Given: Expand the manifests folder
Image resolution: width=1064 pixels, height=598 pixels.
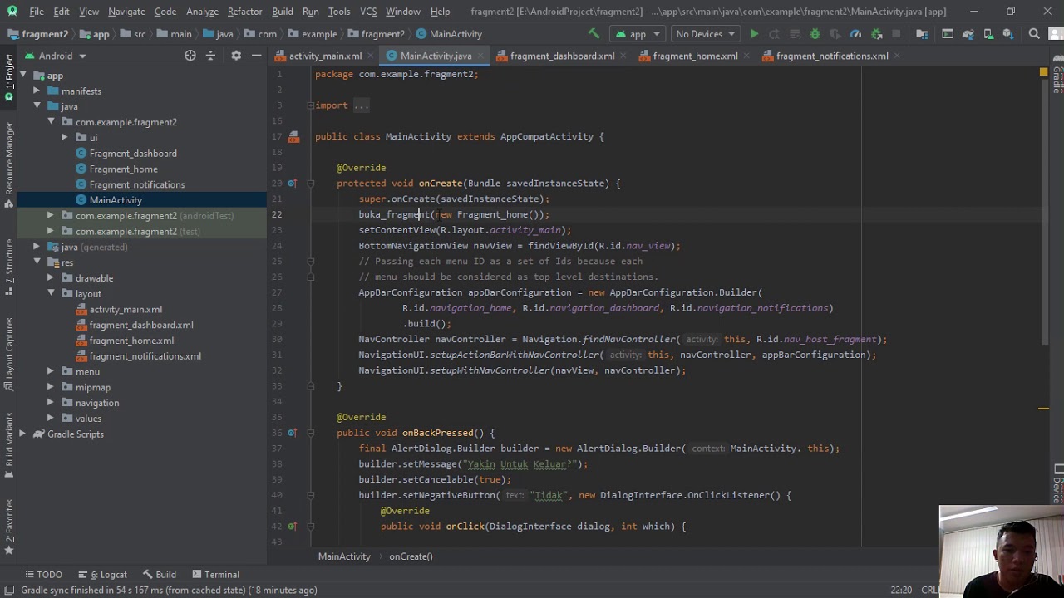Looking at the screenshot, I should pos(37,91).
